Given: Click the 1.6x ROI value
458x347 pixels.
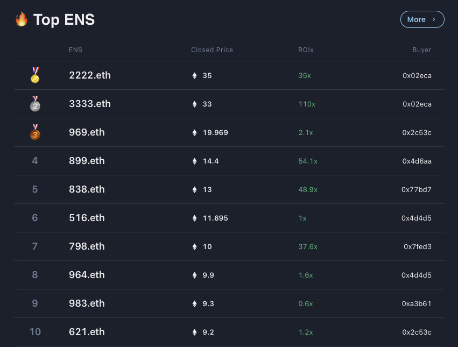Looking at the screenshot, I should (306, 275).
